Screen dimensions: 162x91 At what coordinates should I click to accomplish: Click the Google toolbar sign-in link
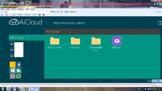click(157, 12)
